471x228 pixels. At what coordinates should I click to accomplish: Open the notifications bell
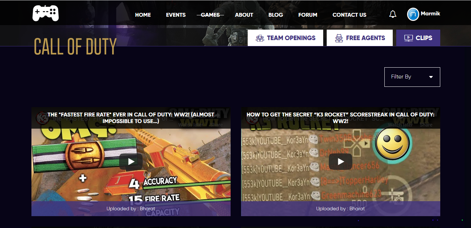393,14
